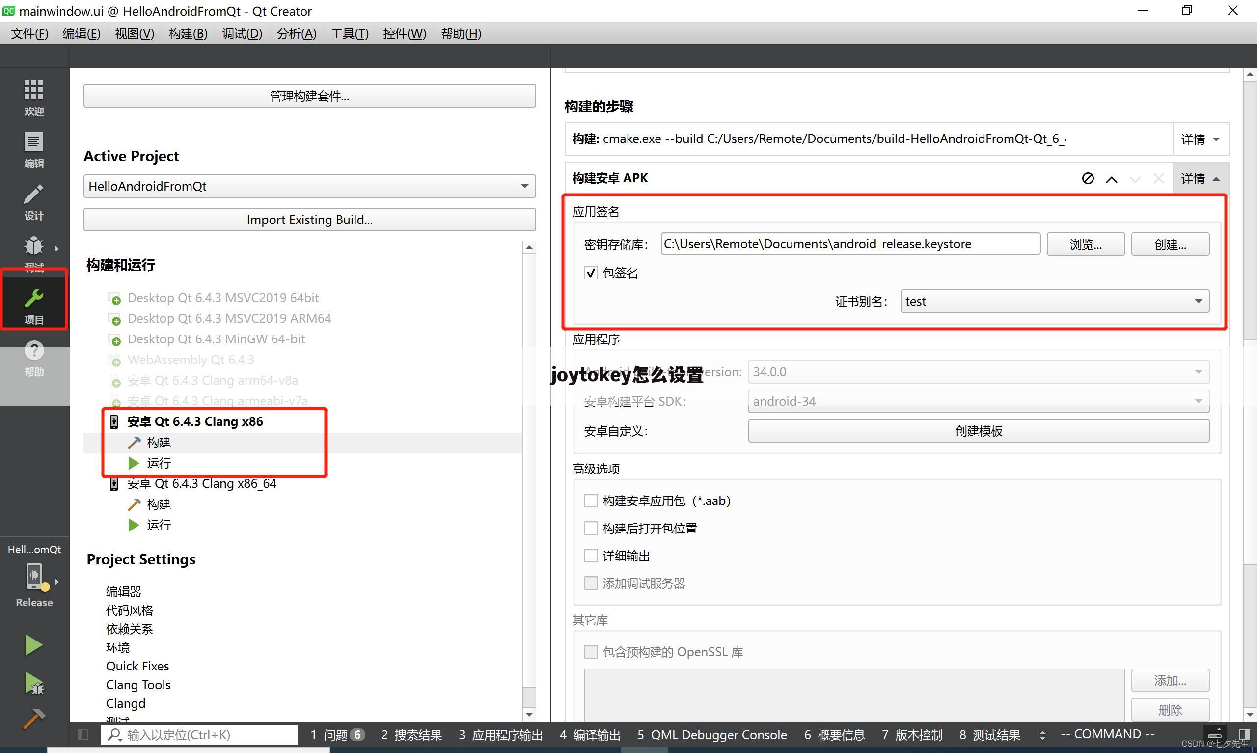Open the 4 编译输出 pane
The height and width of the screenshot is (753, 1257).
590,735
